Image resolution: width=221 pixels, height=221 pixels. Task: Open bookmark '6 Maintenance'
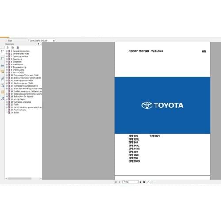point(17,65)
